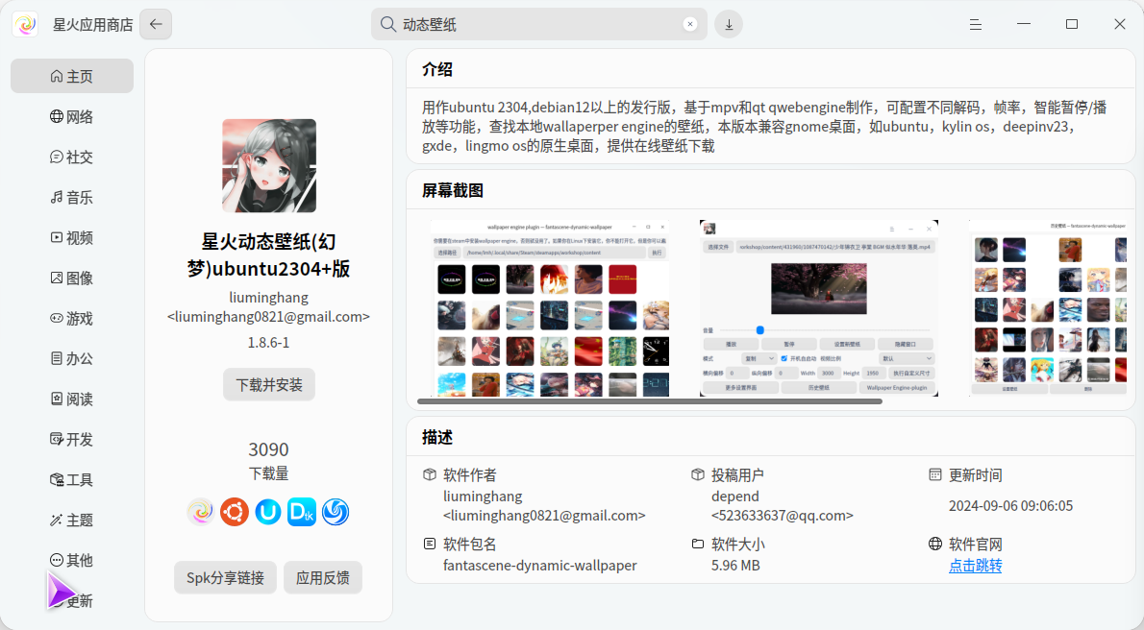Open the 视频 category

71,238
